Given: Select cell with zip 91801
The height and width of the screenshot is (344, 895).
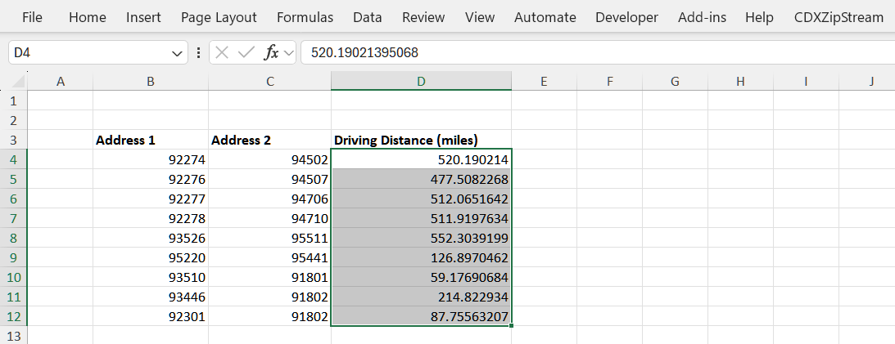Looking at the screenshot, I should click(270, 277).
